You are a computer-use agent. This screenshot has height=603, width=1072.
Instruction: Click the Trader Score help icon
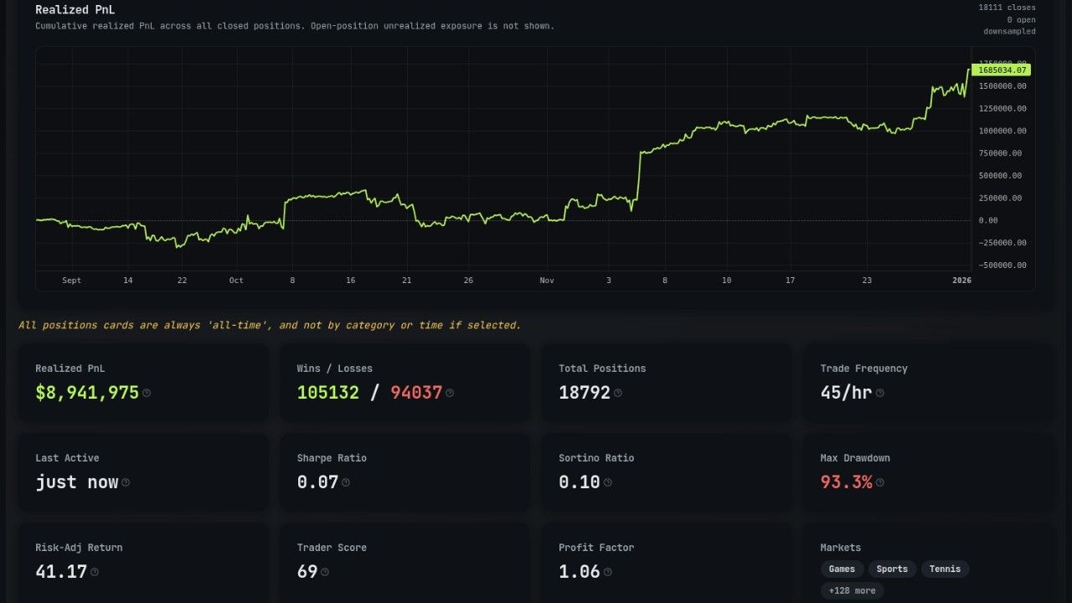pos(325,572)
